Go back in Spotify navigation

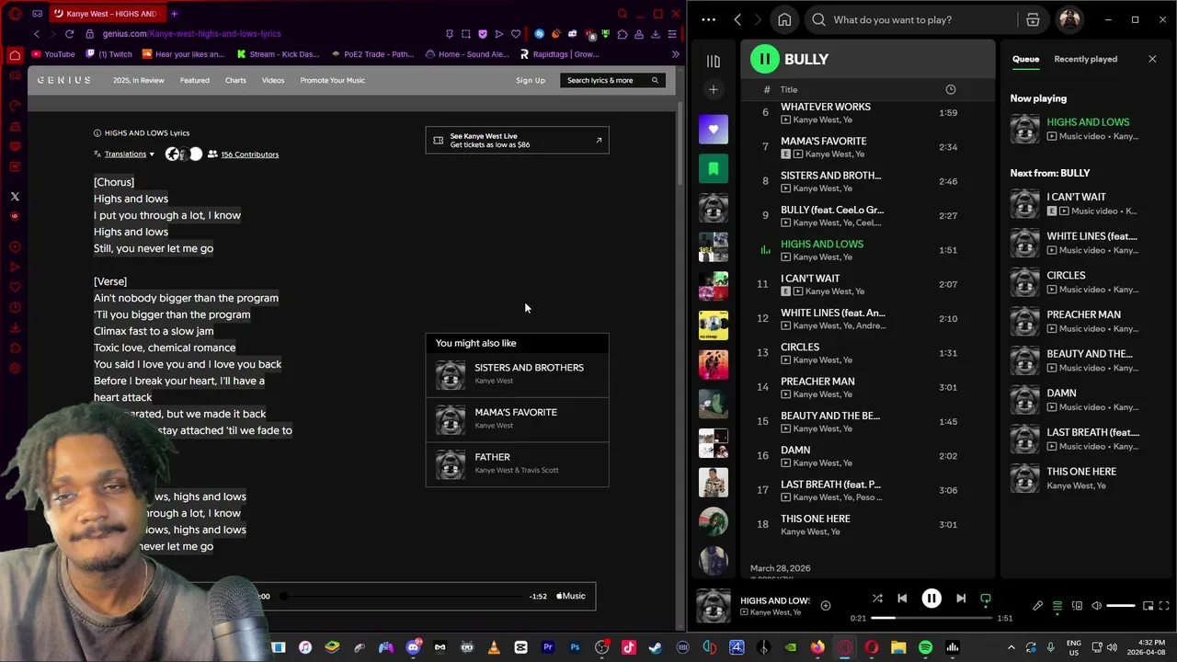pyautogui.click(x=737, y=19)
